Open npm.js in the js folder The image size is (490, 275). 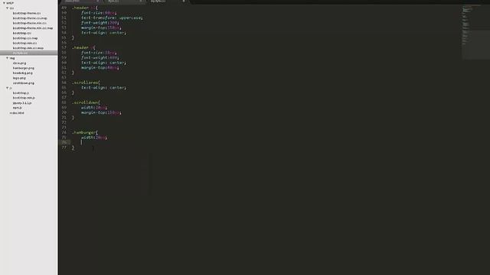(17, 108)
